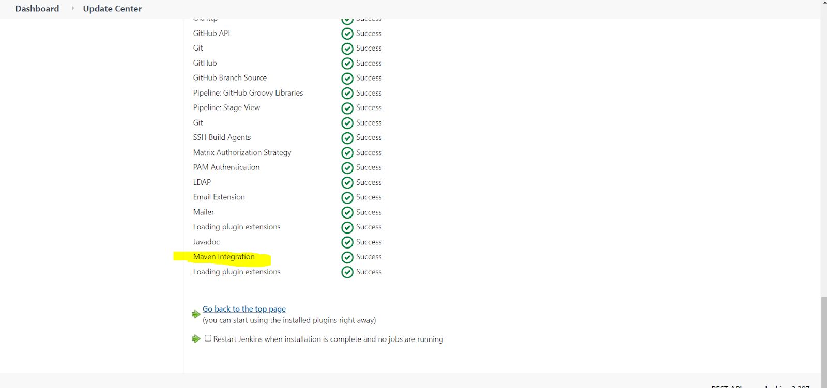Click the Success text in the Maven Integration row

click(369, 257)
